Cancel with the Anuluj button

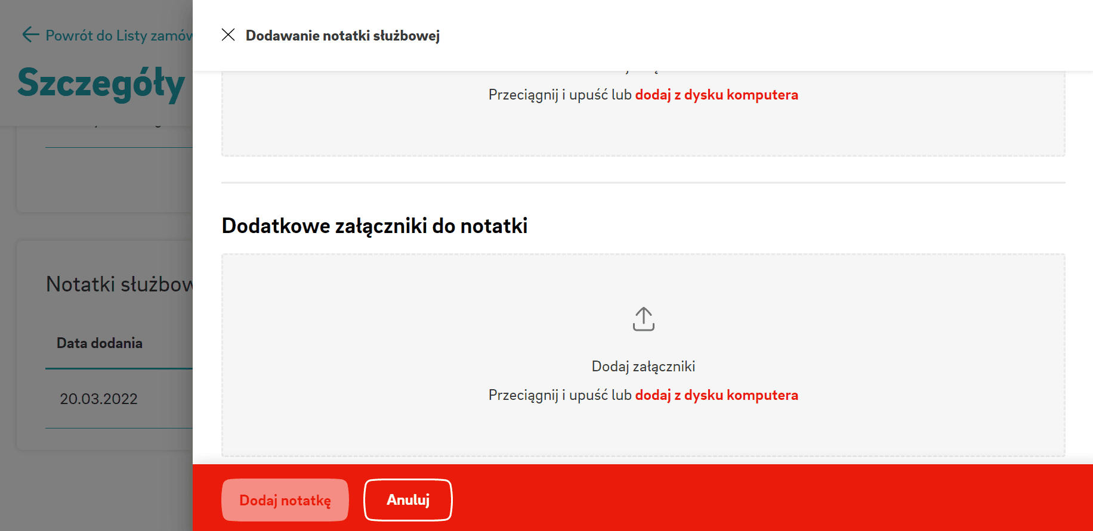pos(407,500)
